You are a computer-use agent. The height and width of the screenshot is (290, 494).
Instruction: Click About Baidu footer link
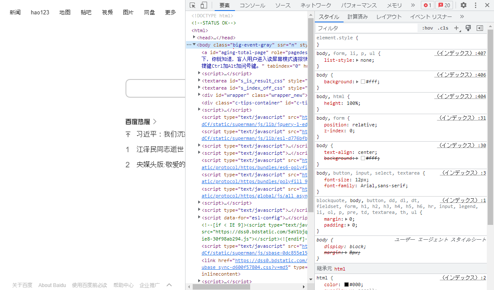(x=52, y=285)
